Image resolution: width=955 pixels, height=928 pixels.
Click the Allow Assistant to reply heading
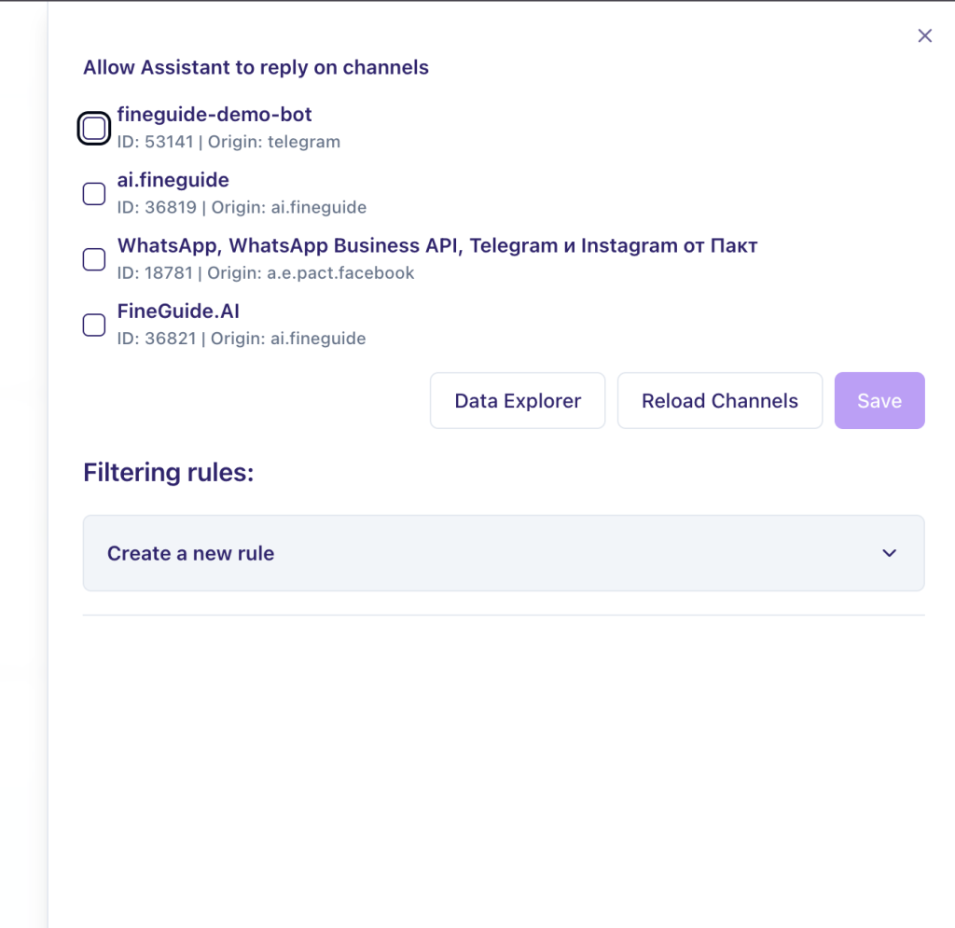click(256, 67)
